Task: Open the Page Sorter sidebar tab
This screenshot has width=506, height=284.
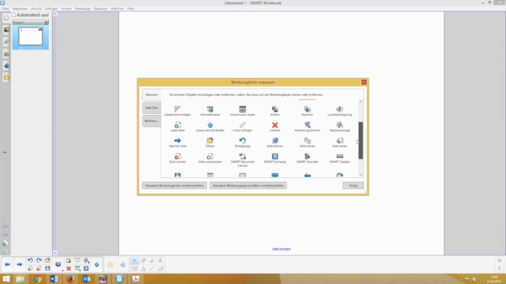Action: [x=6, y=18]
